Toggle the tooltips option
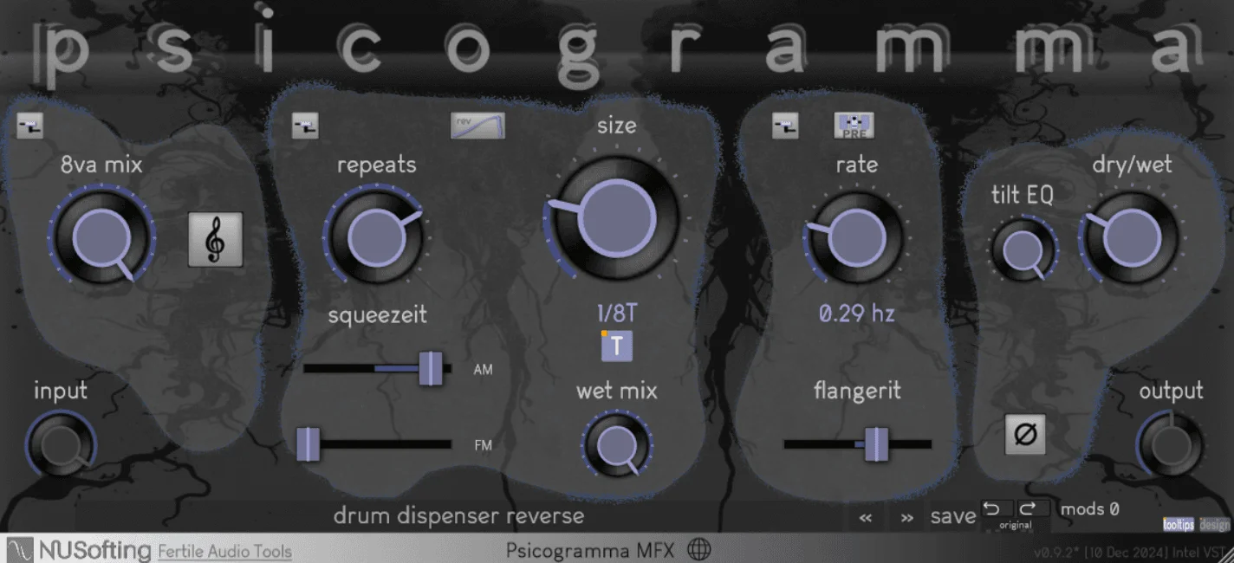This screenshot has height=563, width=1234. tap(1179, 525)
